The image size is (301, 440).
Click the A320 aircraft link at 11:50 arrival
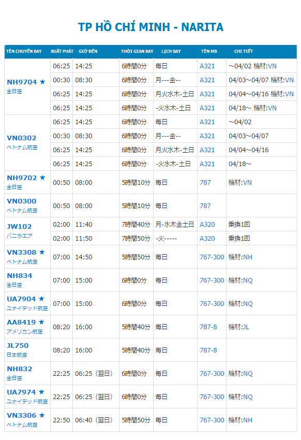pos(207,239)
